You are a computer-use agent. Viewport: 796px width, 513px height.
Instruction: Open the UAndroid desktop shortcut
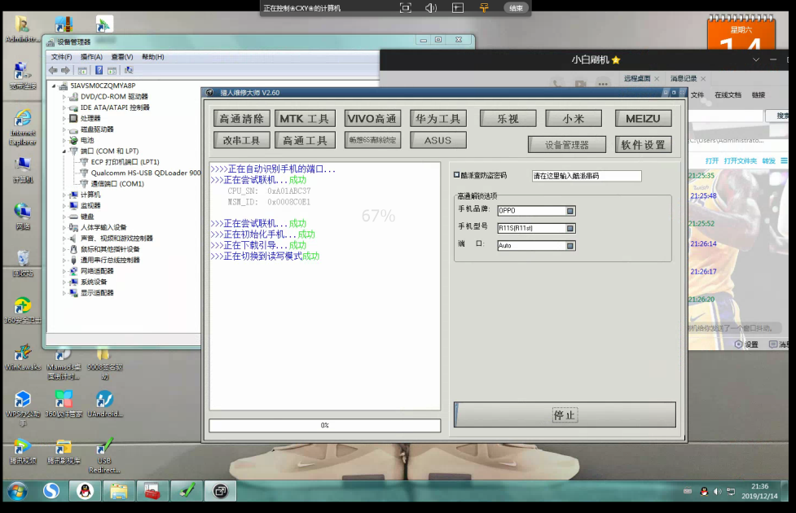click(104, 405)
